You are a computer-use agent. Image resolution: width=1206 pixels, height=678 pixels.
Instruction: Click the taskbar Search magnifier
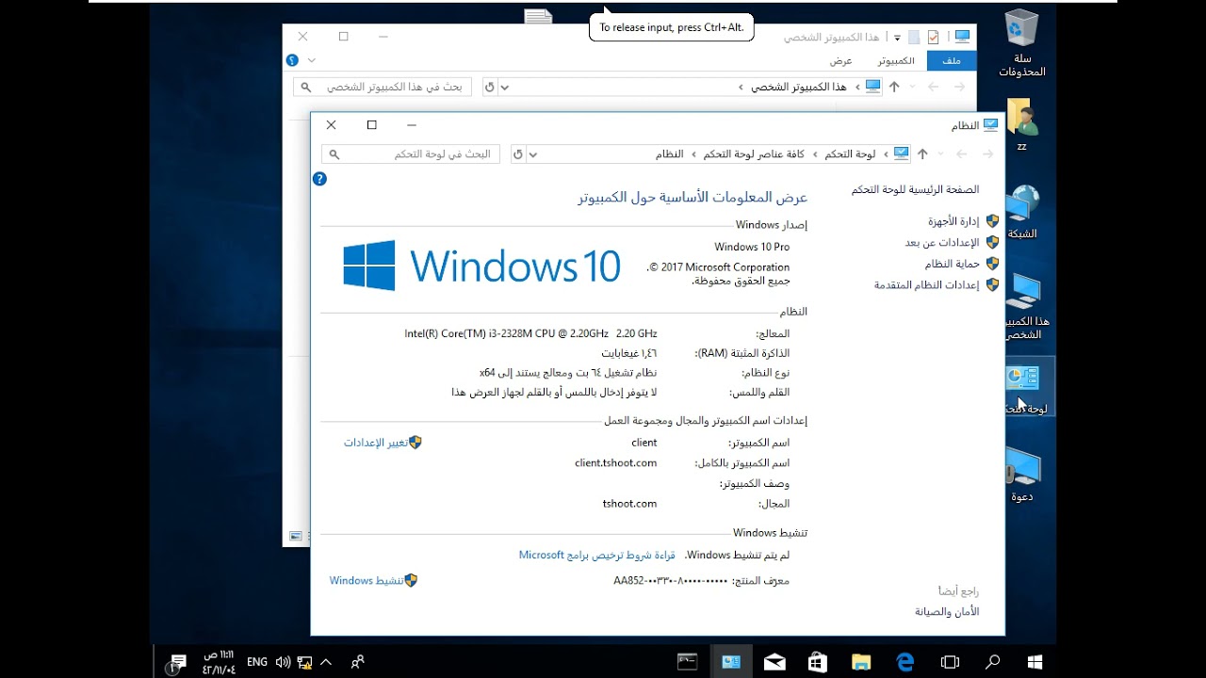click(x=992, y=662)
